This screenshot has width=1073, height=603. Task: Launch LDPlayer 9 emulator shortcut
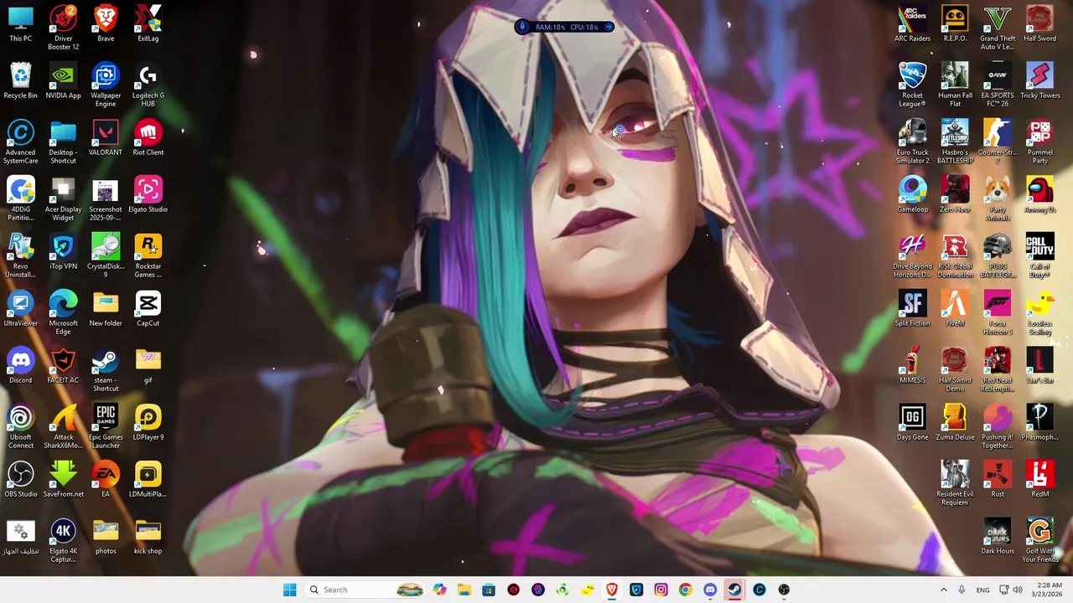pos(148,422)
